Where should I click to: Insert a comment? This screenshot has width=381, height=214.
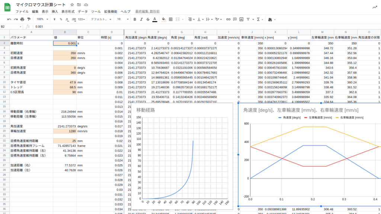(235, 19)
